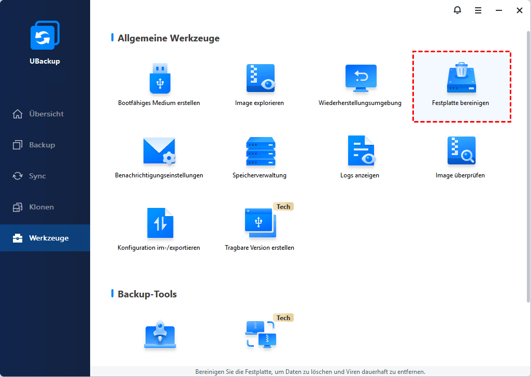Click the vertical scrollbar on the right
Viewport: 531px width, 377px height.
(527, 165)
